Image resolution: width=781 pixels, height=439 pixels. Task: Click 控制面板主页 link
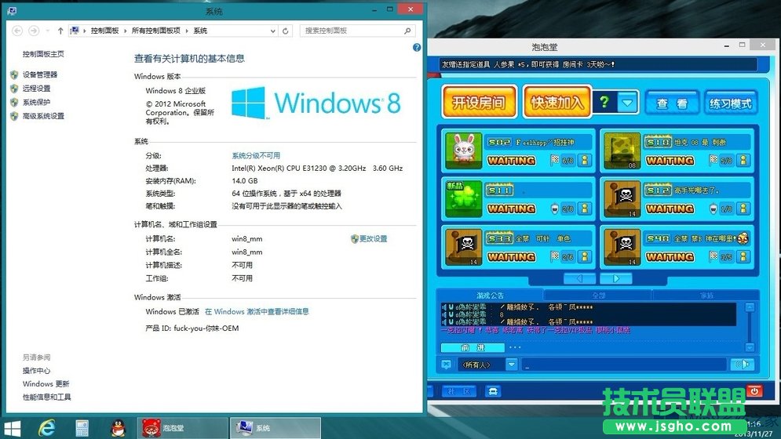click(x=43, y=54)
